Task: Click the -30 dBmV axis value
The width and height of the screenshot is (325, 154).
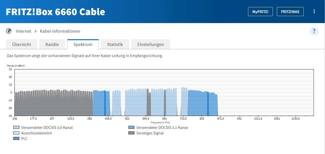Action: tap(10, 116)
